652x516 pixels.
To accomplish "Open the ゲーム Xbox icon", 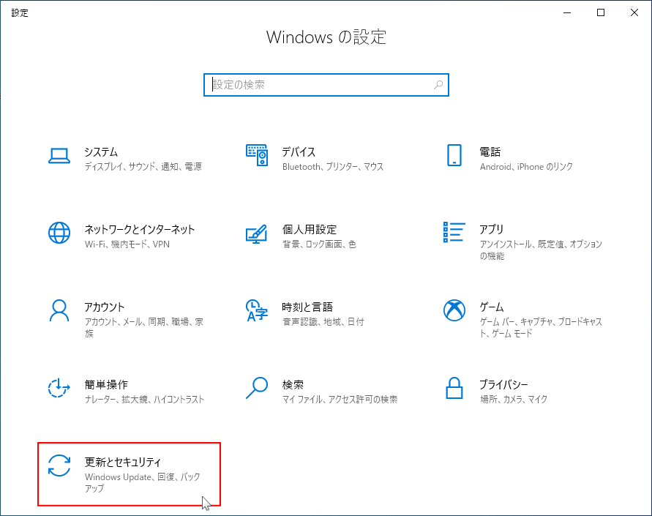I will coord(454,310).
